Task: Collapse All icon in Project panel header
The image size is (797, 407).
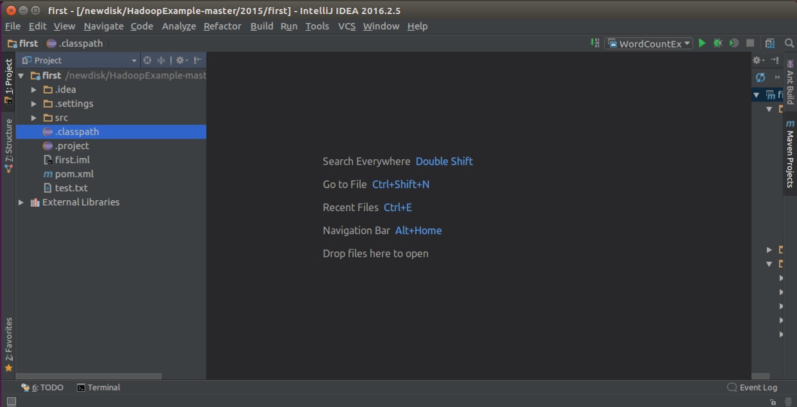Action: (x=161, y=60)
